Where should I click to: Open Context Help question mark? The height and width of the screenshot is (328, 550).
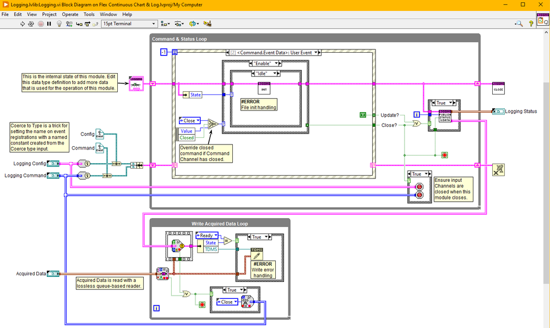click(x=531, y=24)
